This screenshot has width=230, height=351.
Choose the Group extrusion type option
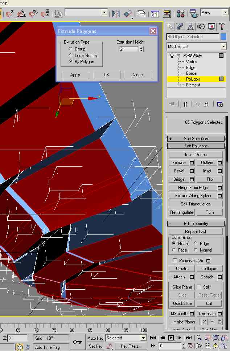click(x=71, y=49)
